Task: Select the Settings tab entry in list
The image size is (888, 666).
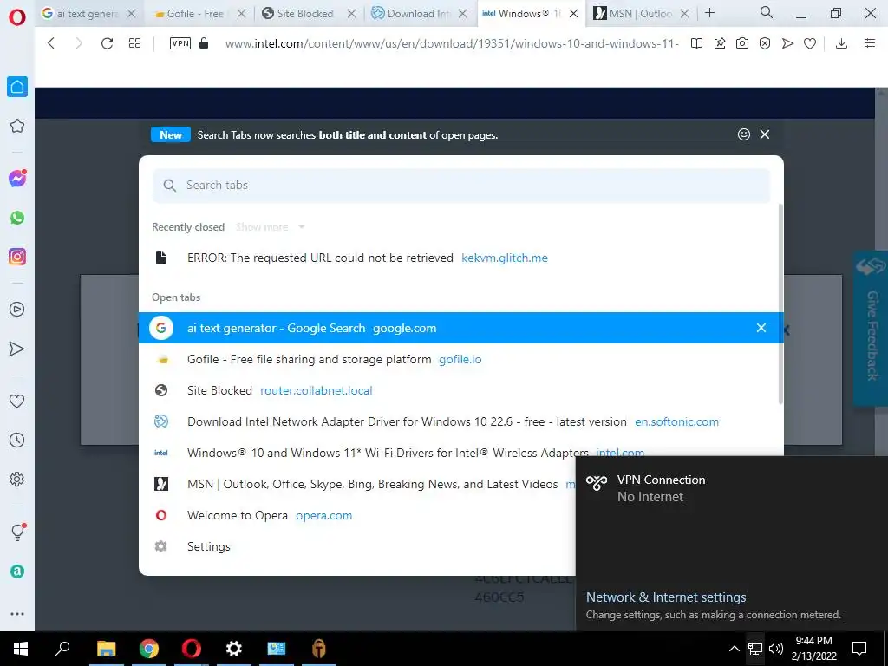Action: point(356,546)
